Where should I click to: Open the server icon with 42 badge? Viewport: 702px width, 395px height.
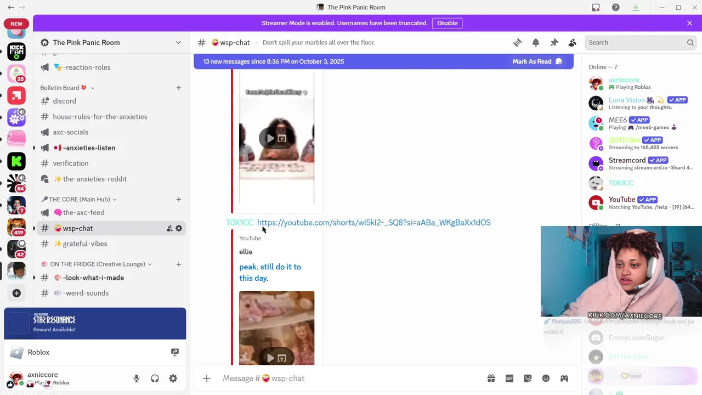tap(16, 249)
